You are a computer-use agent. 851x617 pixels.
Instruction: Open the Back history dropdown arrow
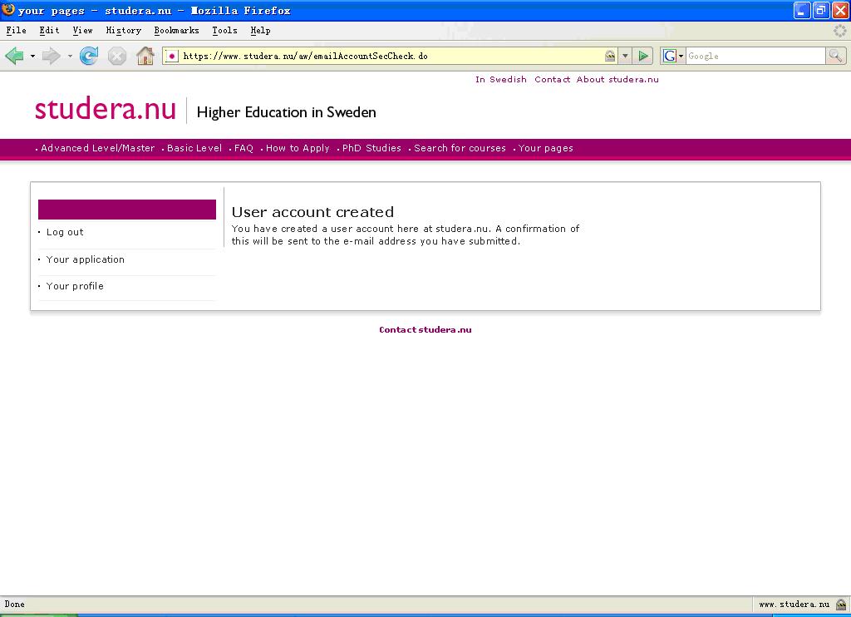pos(32,56)
